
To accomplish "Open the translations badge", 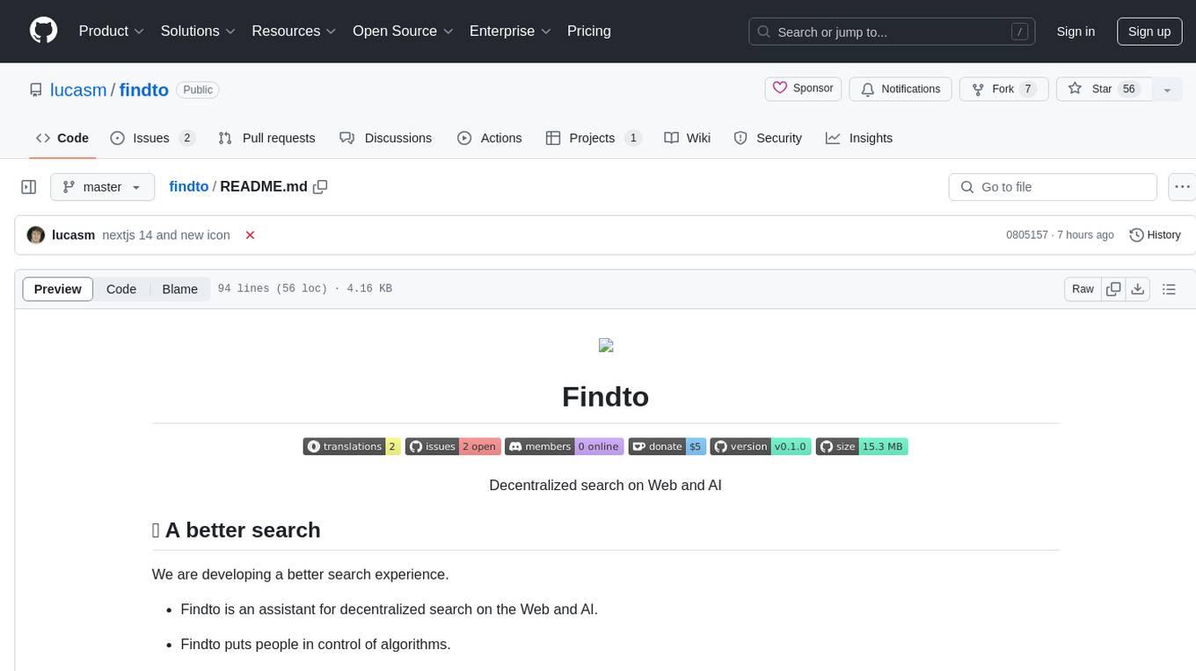I will tap(352, 446).
